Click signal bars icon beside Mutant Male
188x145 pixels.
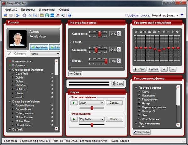(x=52, y=121)
